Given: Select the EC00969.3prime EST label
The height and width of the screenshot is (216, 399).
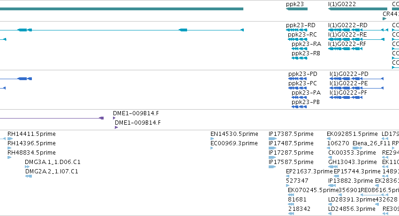Looking at the screenshot, I should pos(234,143).
